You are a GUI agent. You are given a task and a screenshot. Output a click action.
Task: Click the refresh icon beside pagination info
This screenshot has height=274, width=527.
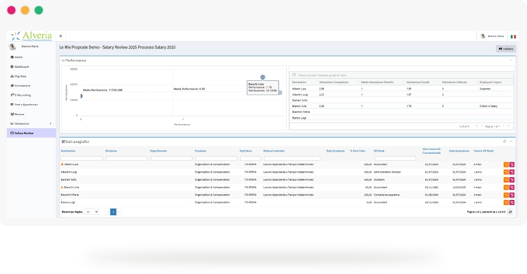[510, 212]
